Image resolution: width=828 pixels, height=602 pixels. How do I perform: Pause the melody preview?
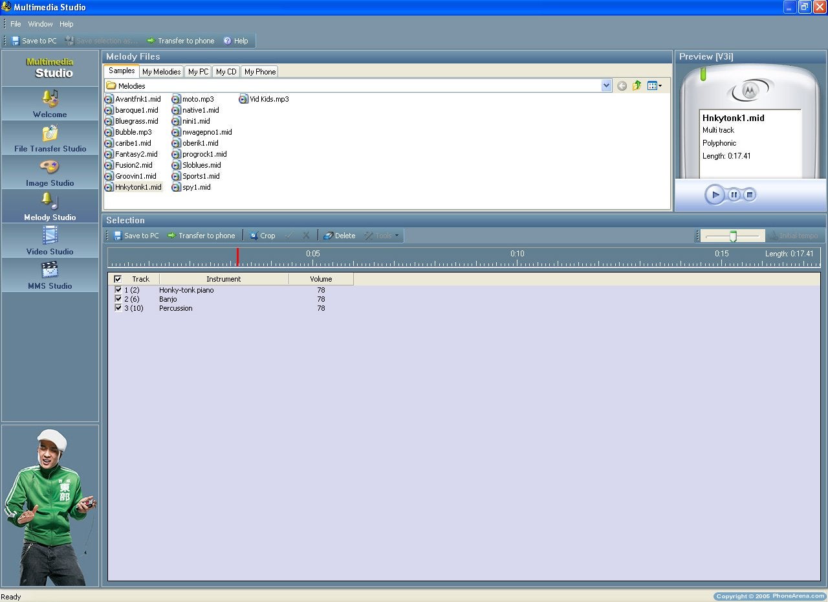coord(734,194)
